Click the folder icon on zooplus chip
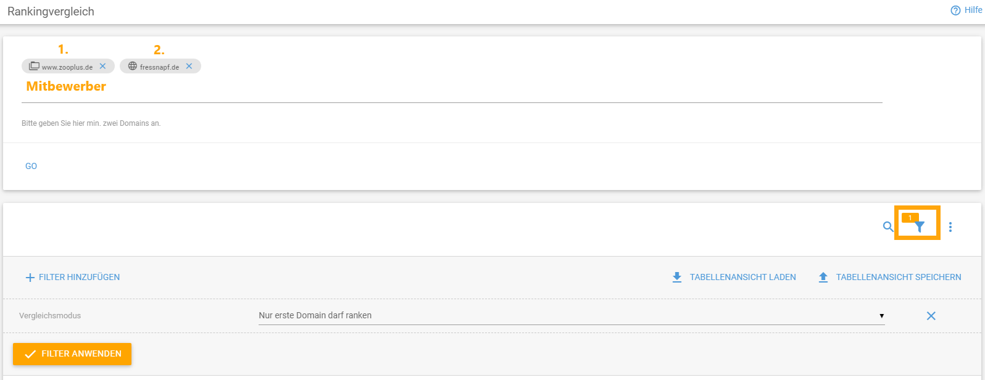Viewport: 985px width, 380px height. point(34,66)
